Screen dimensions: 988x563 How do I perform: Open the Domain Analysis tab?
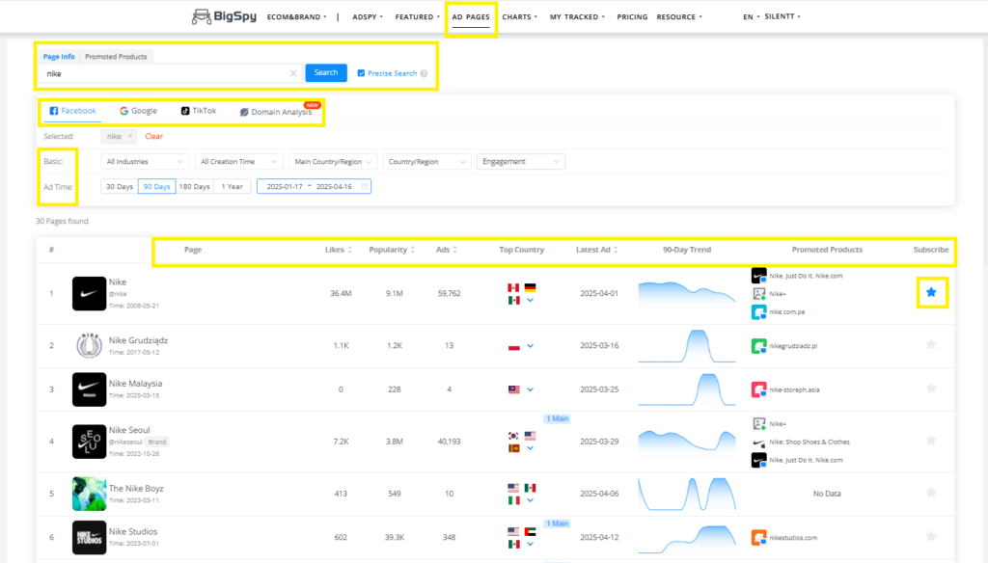coord(276,112)
